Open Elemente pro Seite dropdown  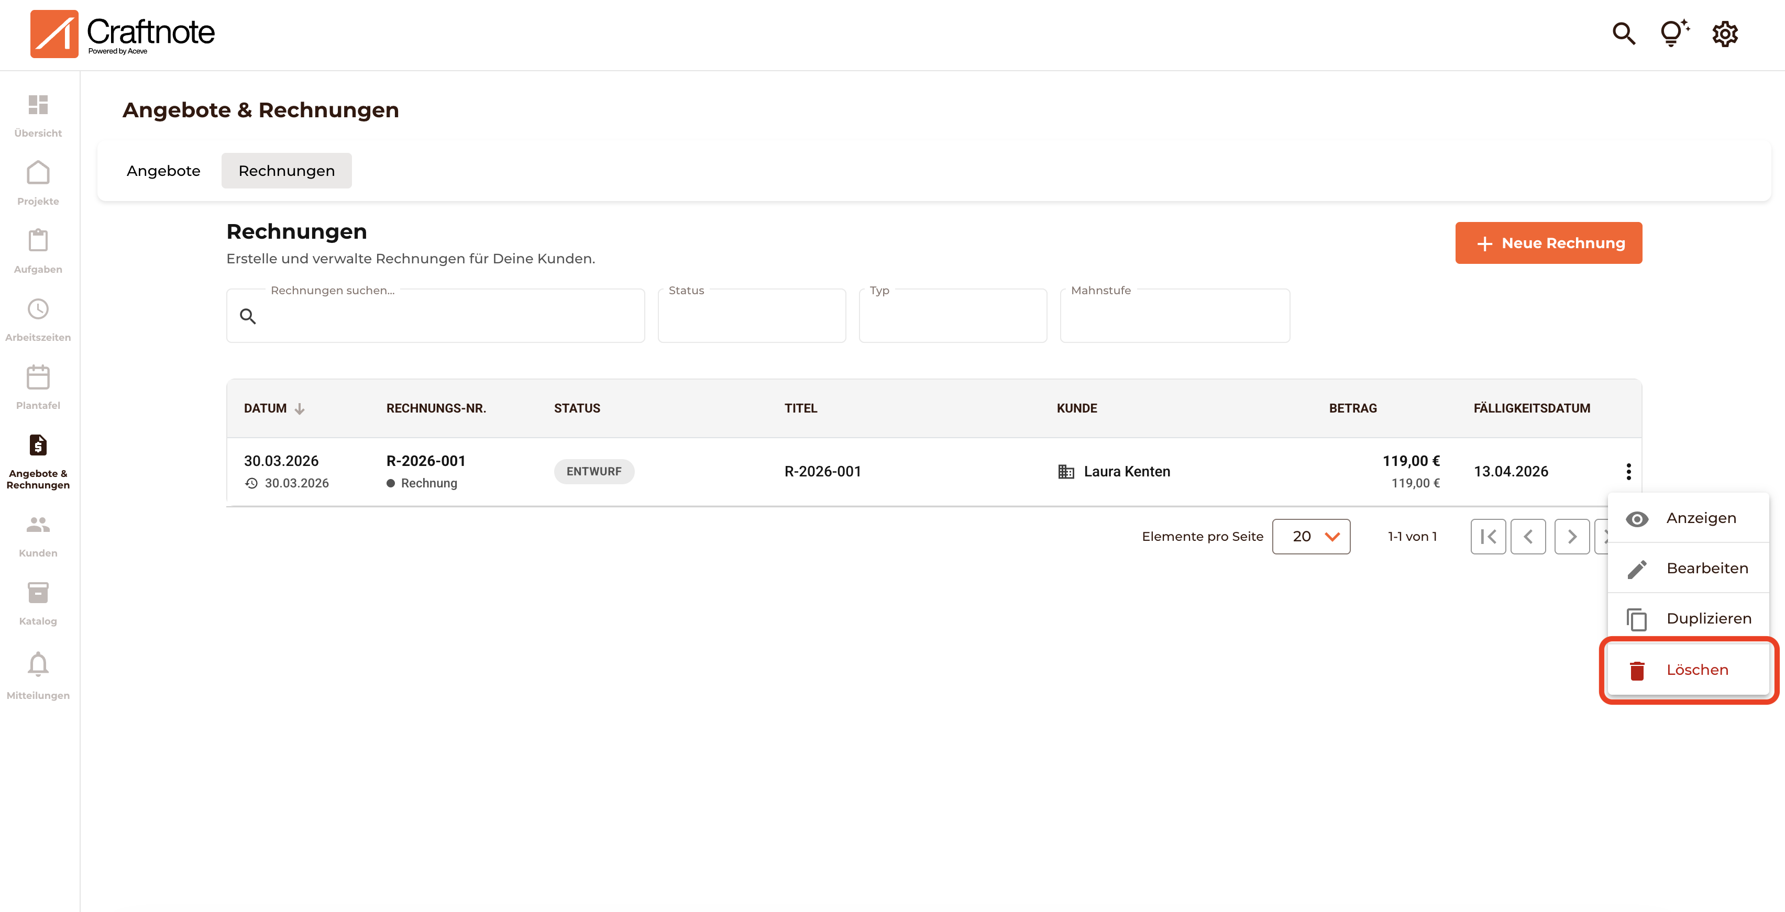pos(1310,537)
